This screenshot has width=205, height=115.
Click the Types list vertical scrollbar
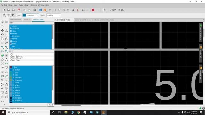[53, 32]
